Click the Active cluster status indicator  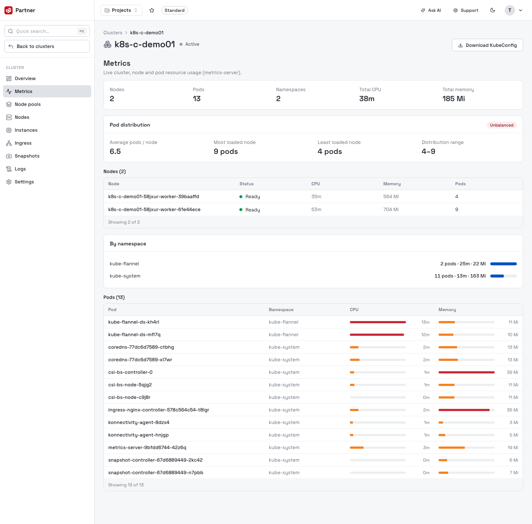point(190,44)
